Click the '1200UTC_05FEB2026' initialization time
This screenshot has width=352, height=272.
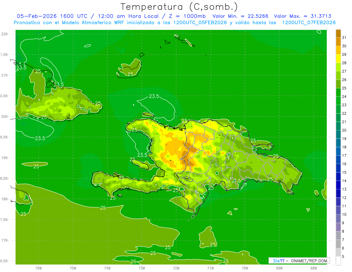tap(200, 23)
